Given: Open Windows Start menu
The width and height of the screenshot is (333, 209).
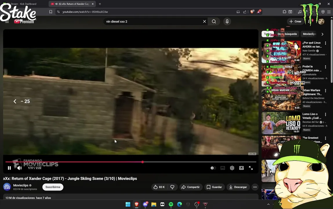Looking at the screenshot, I should click(x=128, y=204).
